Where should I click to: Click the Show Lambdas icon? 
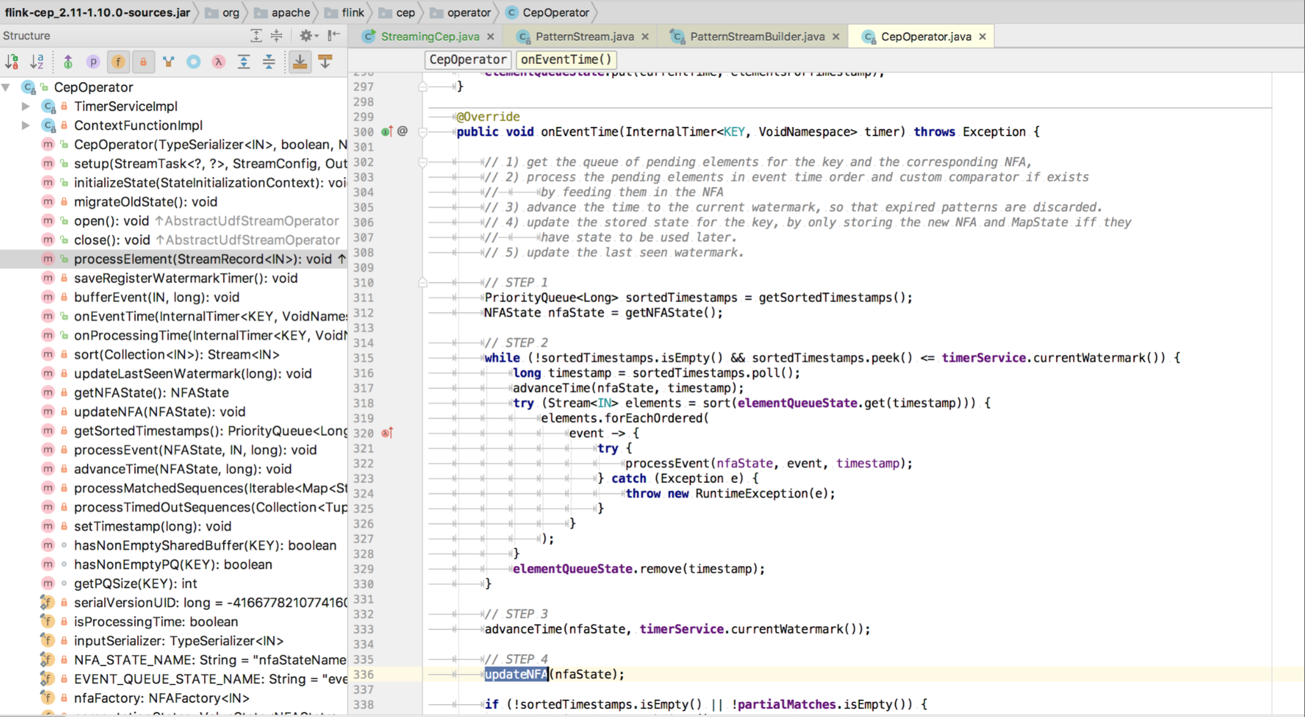pyautogui.click(x=218, y=61)
